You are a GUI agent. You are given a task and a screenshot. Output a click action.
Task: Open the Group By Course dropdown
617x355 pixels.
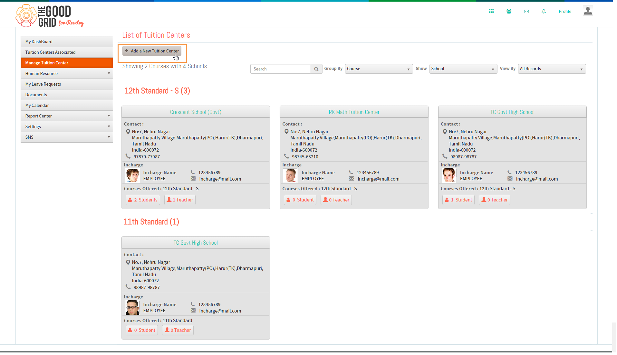[379, 69]
